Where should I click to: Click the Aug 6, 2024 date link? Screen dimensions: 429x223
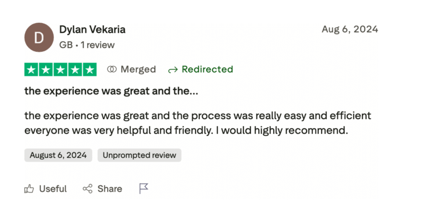[x=350, y=30]
